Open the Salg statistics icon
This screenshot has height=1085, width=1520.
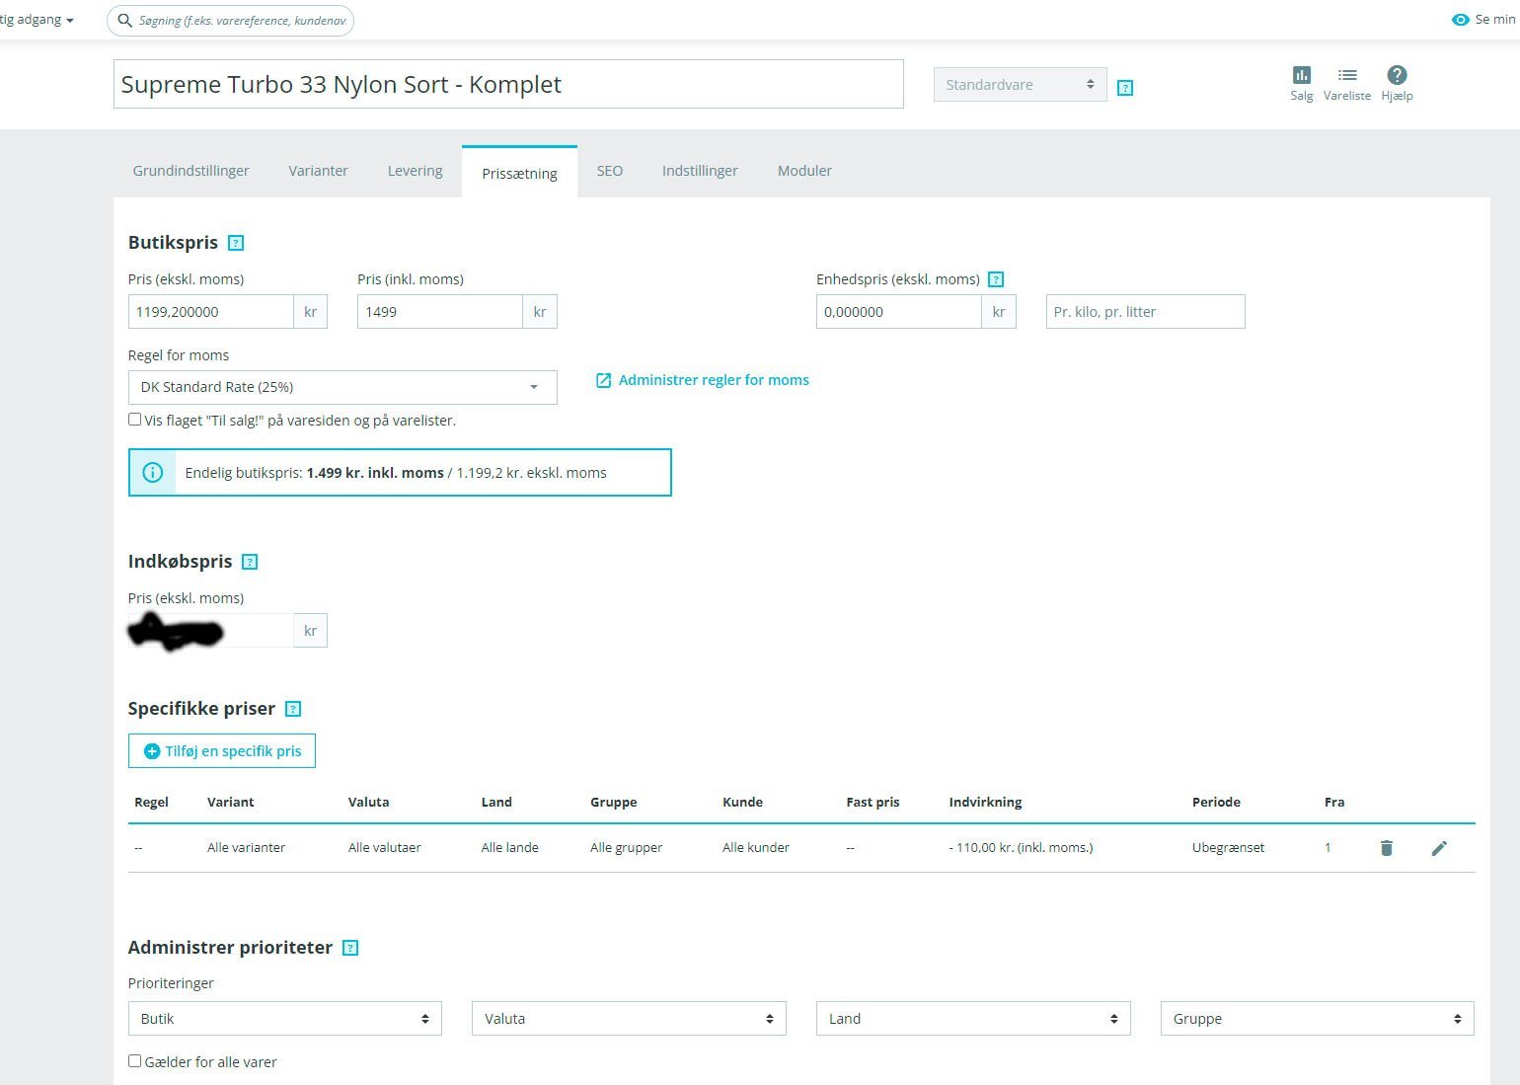[x=1301, y=75]
